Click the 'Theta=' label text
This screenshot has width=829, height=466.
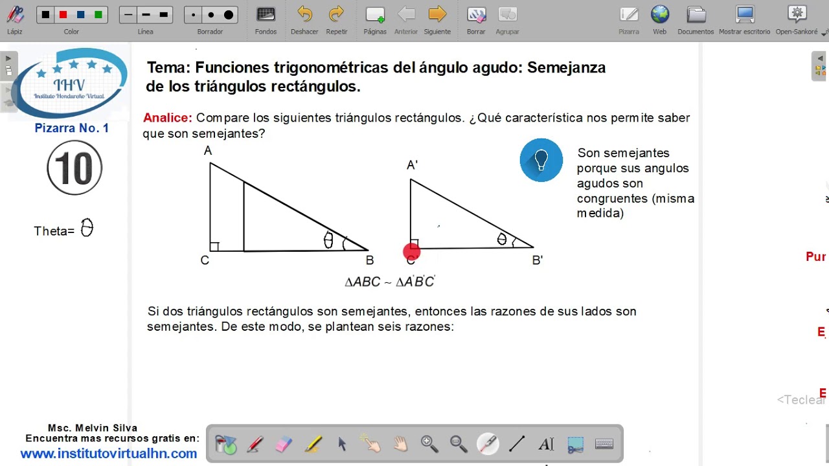pos(54,231)
